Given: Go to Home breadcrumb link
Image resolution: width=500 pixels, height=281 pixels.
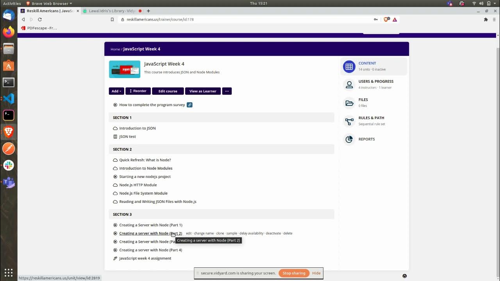Looking at the screenshot, I should pos(115,49).
